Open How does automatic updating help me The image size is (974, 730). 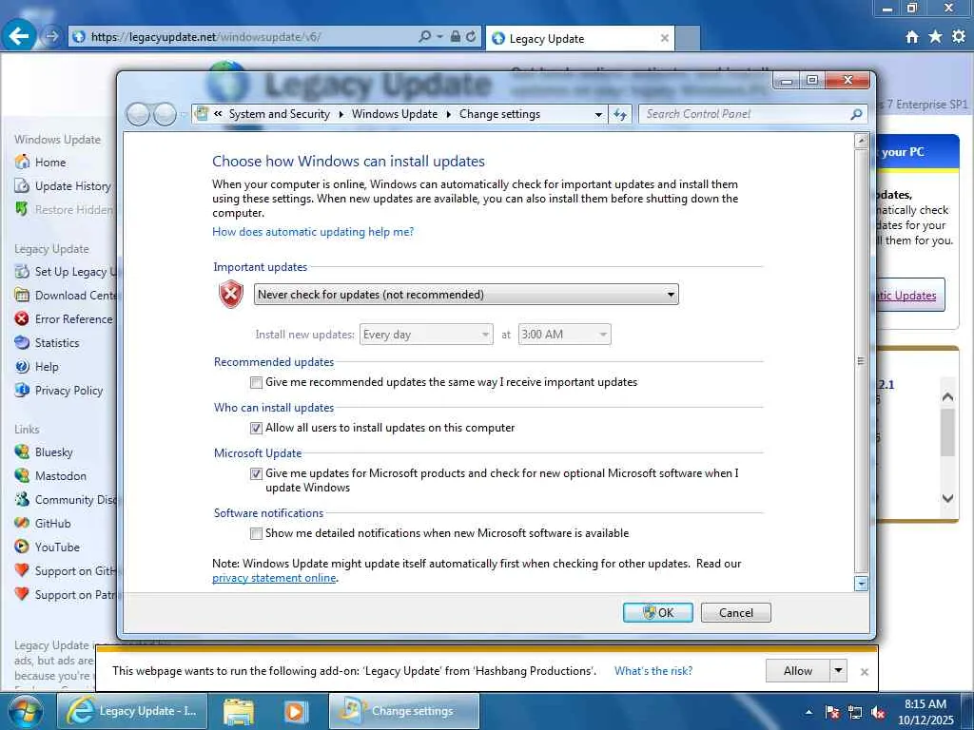click(312, 232)
